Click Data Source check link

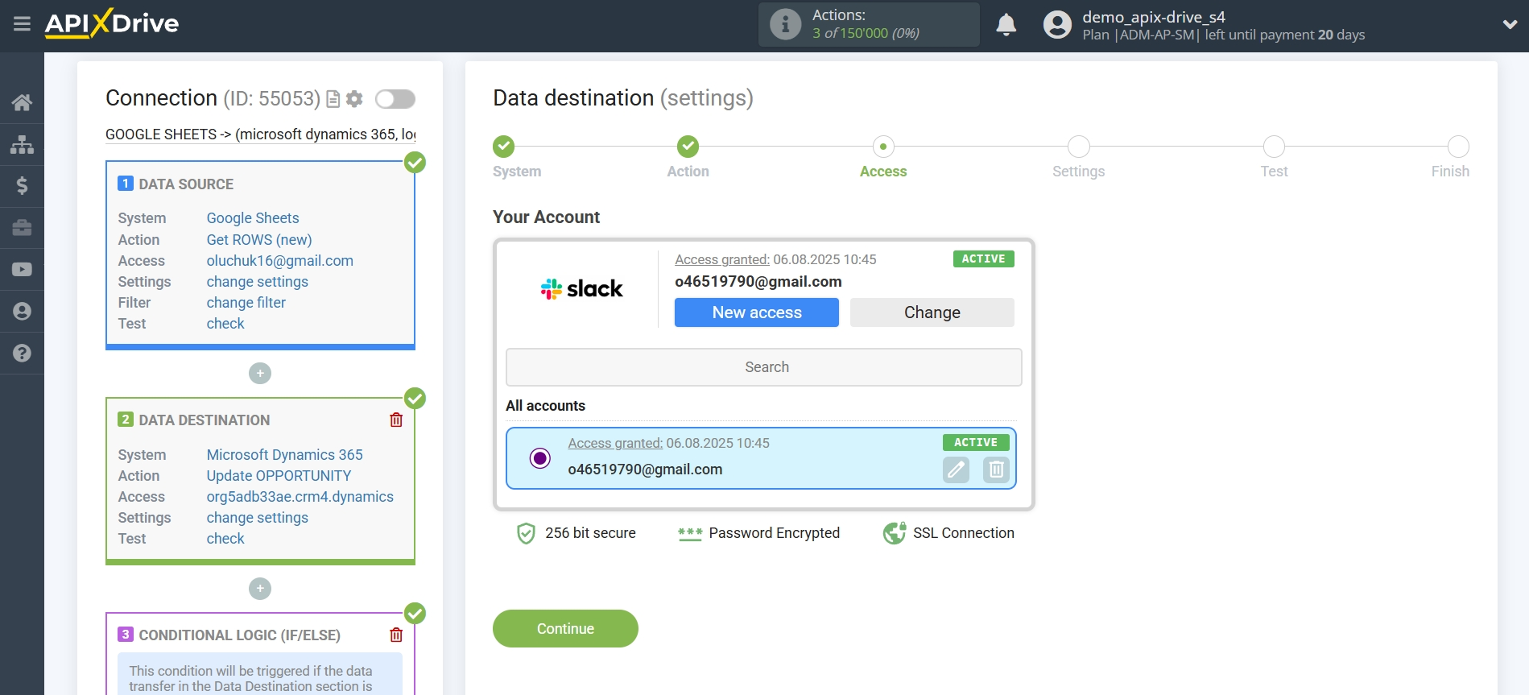[x=225, y=324]
